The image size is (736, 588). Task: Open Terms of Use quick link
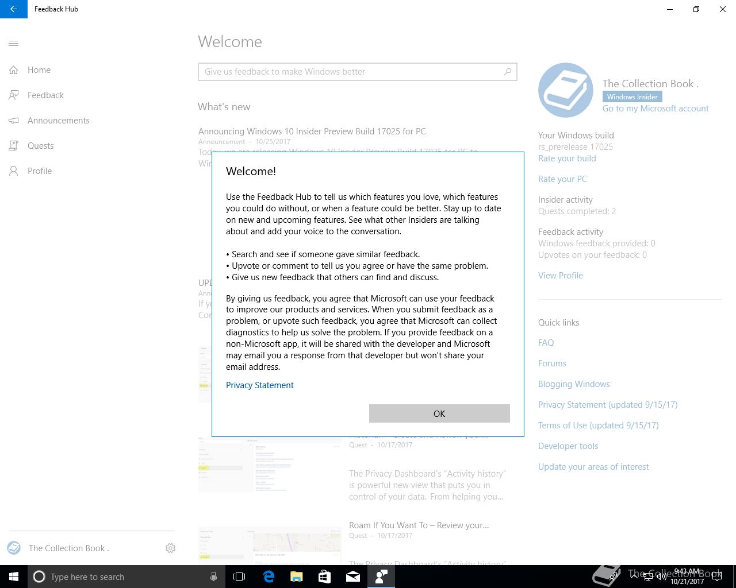(x=599, y=425)
